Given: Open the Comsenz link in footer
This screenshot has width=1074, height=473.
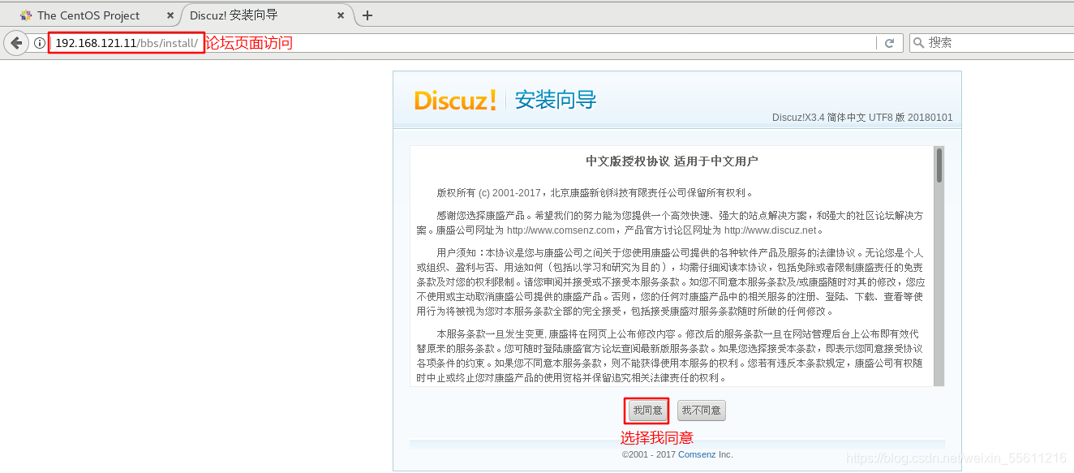Looking at the screenshot, I should tap(697, 454).
